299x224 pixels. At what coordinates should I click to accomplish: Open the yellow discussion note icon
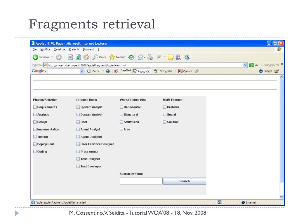[x=171, y=57]
